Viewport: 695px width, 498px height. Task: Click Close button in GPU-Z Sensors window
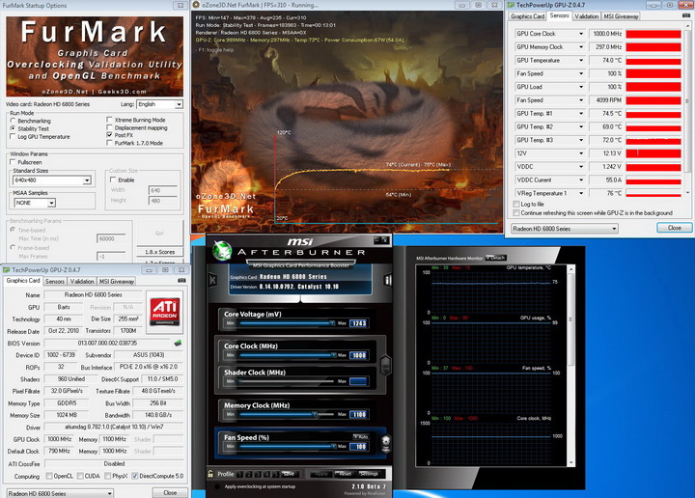tap(674, 228)
